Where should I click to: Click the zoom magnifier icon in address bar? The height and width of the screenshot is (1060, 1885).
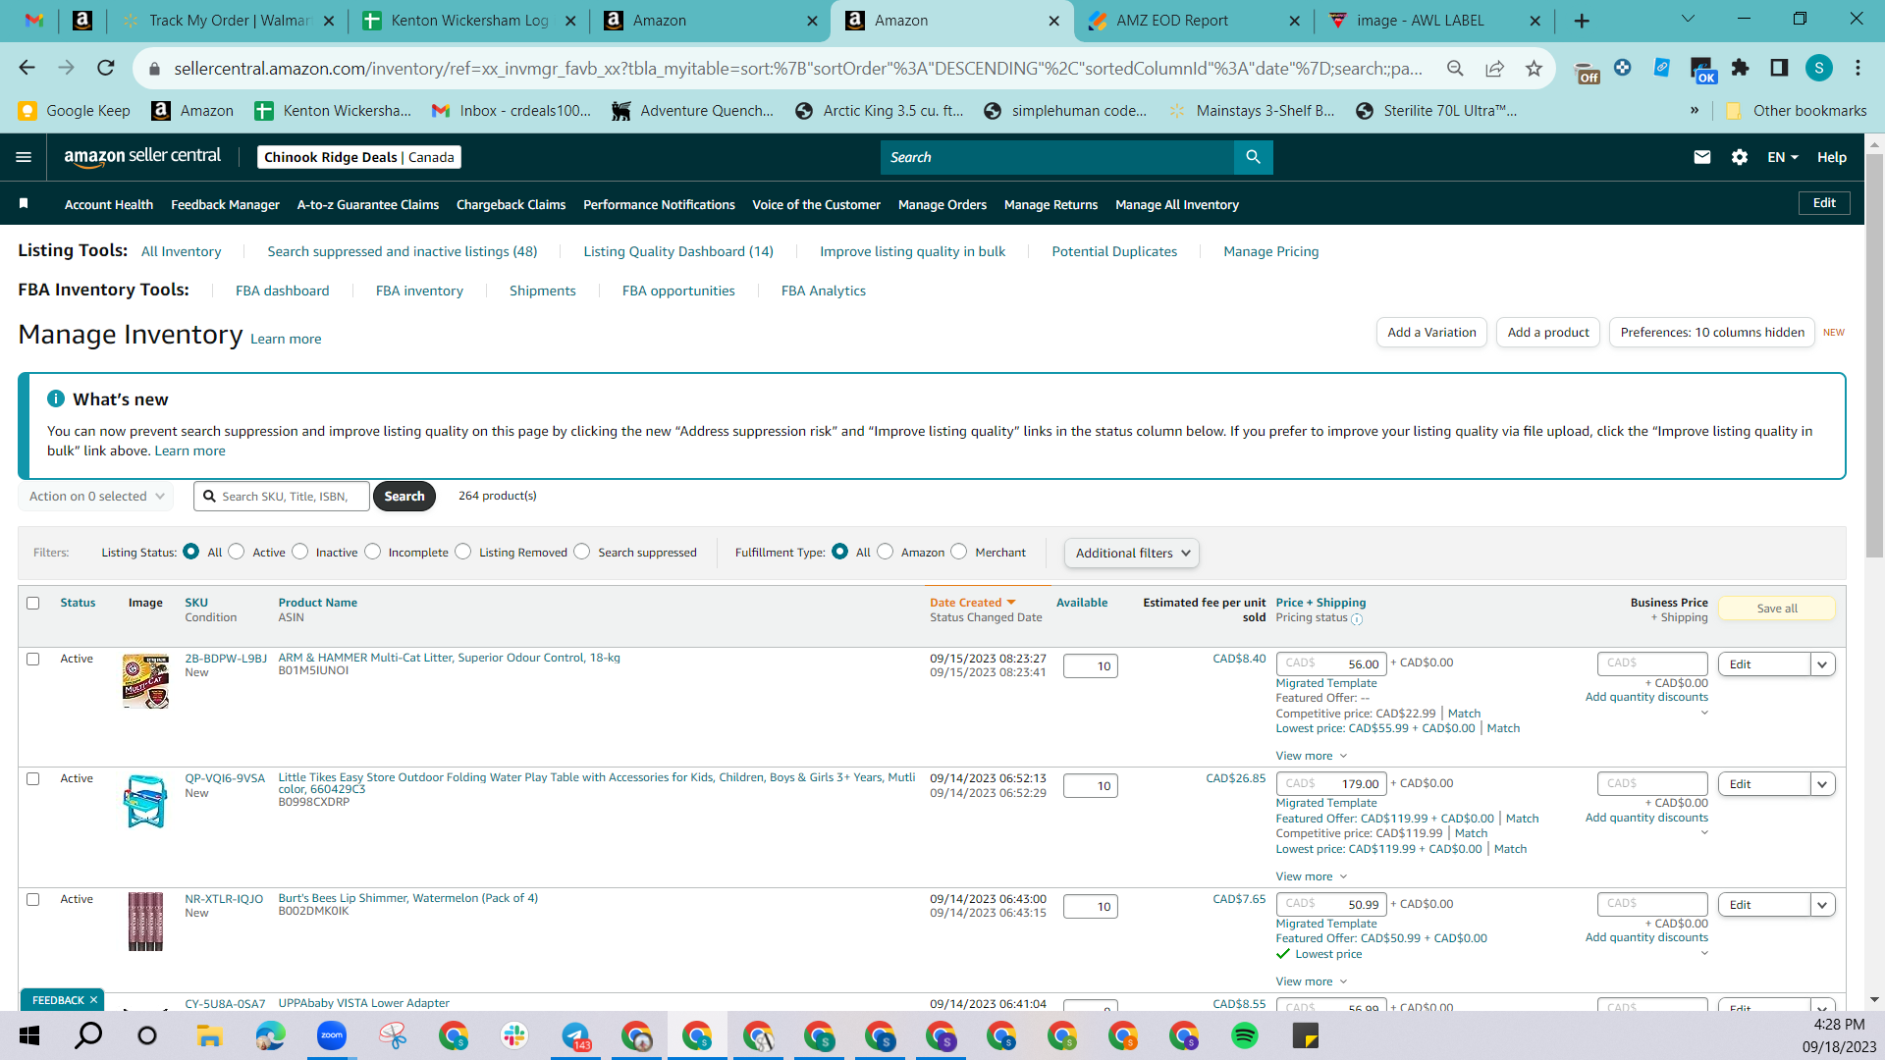[1455, 68]
